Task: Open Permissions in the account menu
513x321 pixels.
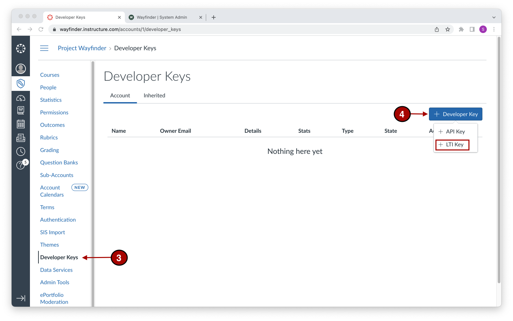Action: tap(54, 113)
